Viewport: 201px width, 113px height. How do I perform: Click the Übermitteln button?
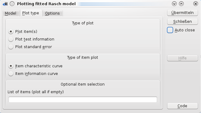182,13
